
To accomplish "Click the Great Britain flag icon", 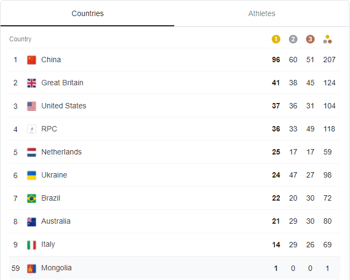I will pos(32,83).
